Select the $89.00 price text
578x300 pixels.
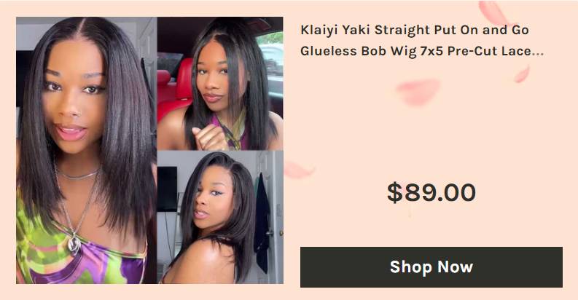431,192
